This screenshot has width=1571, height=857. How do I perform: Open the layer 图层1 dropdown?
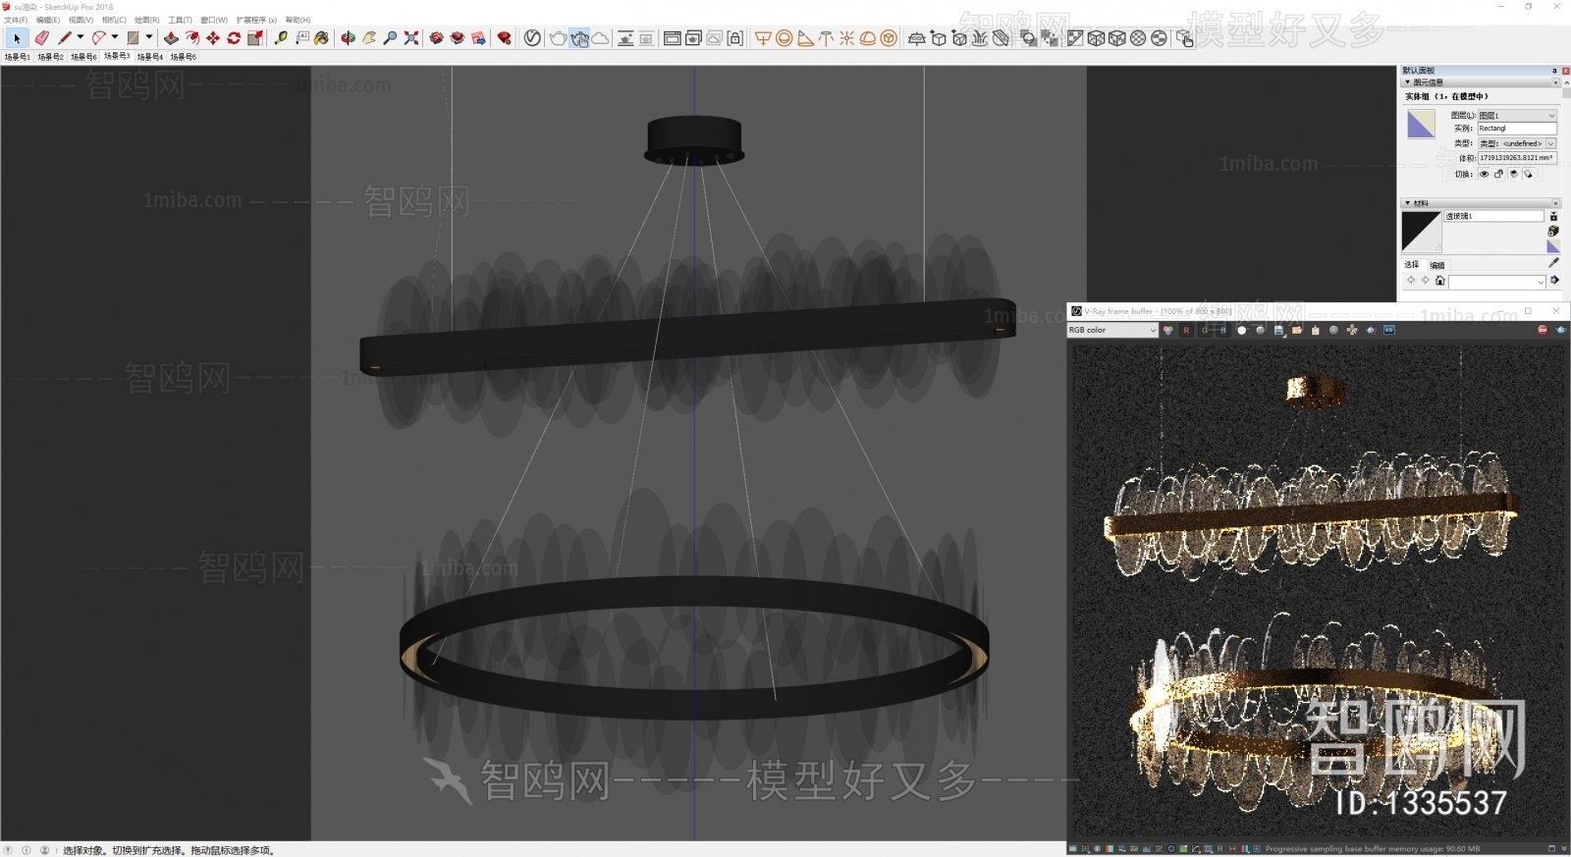[x=1517, y=116]
